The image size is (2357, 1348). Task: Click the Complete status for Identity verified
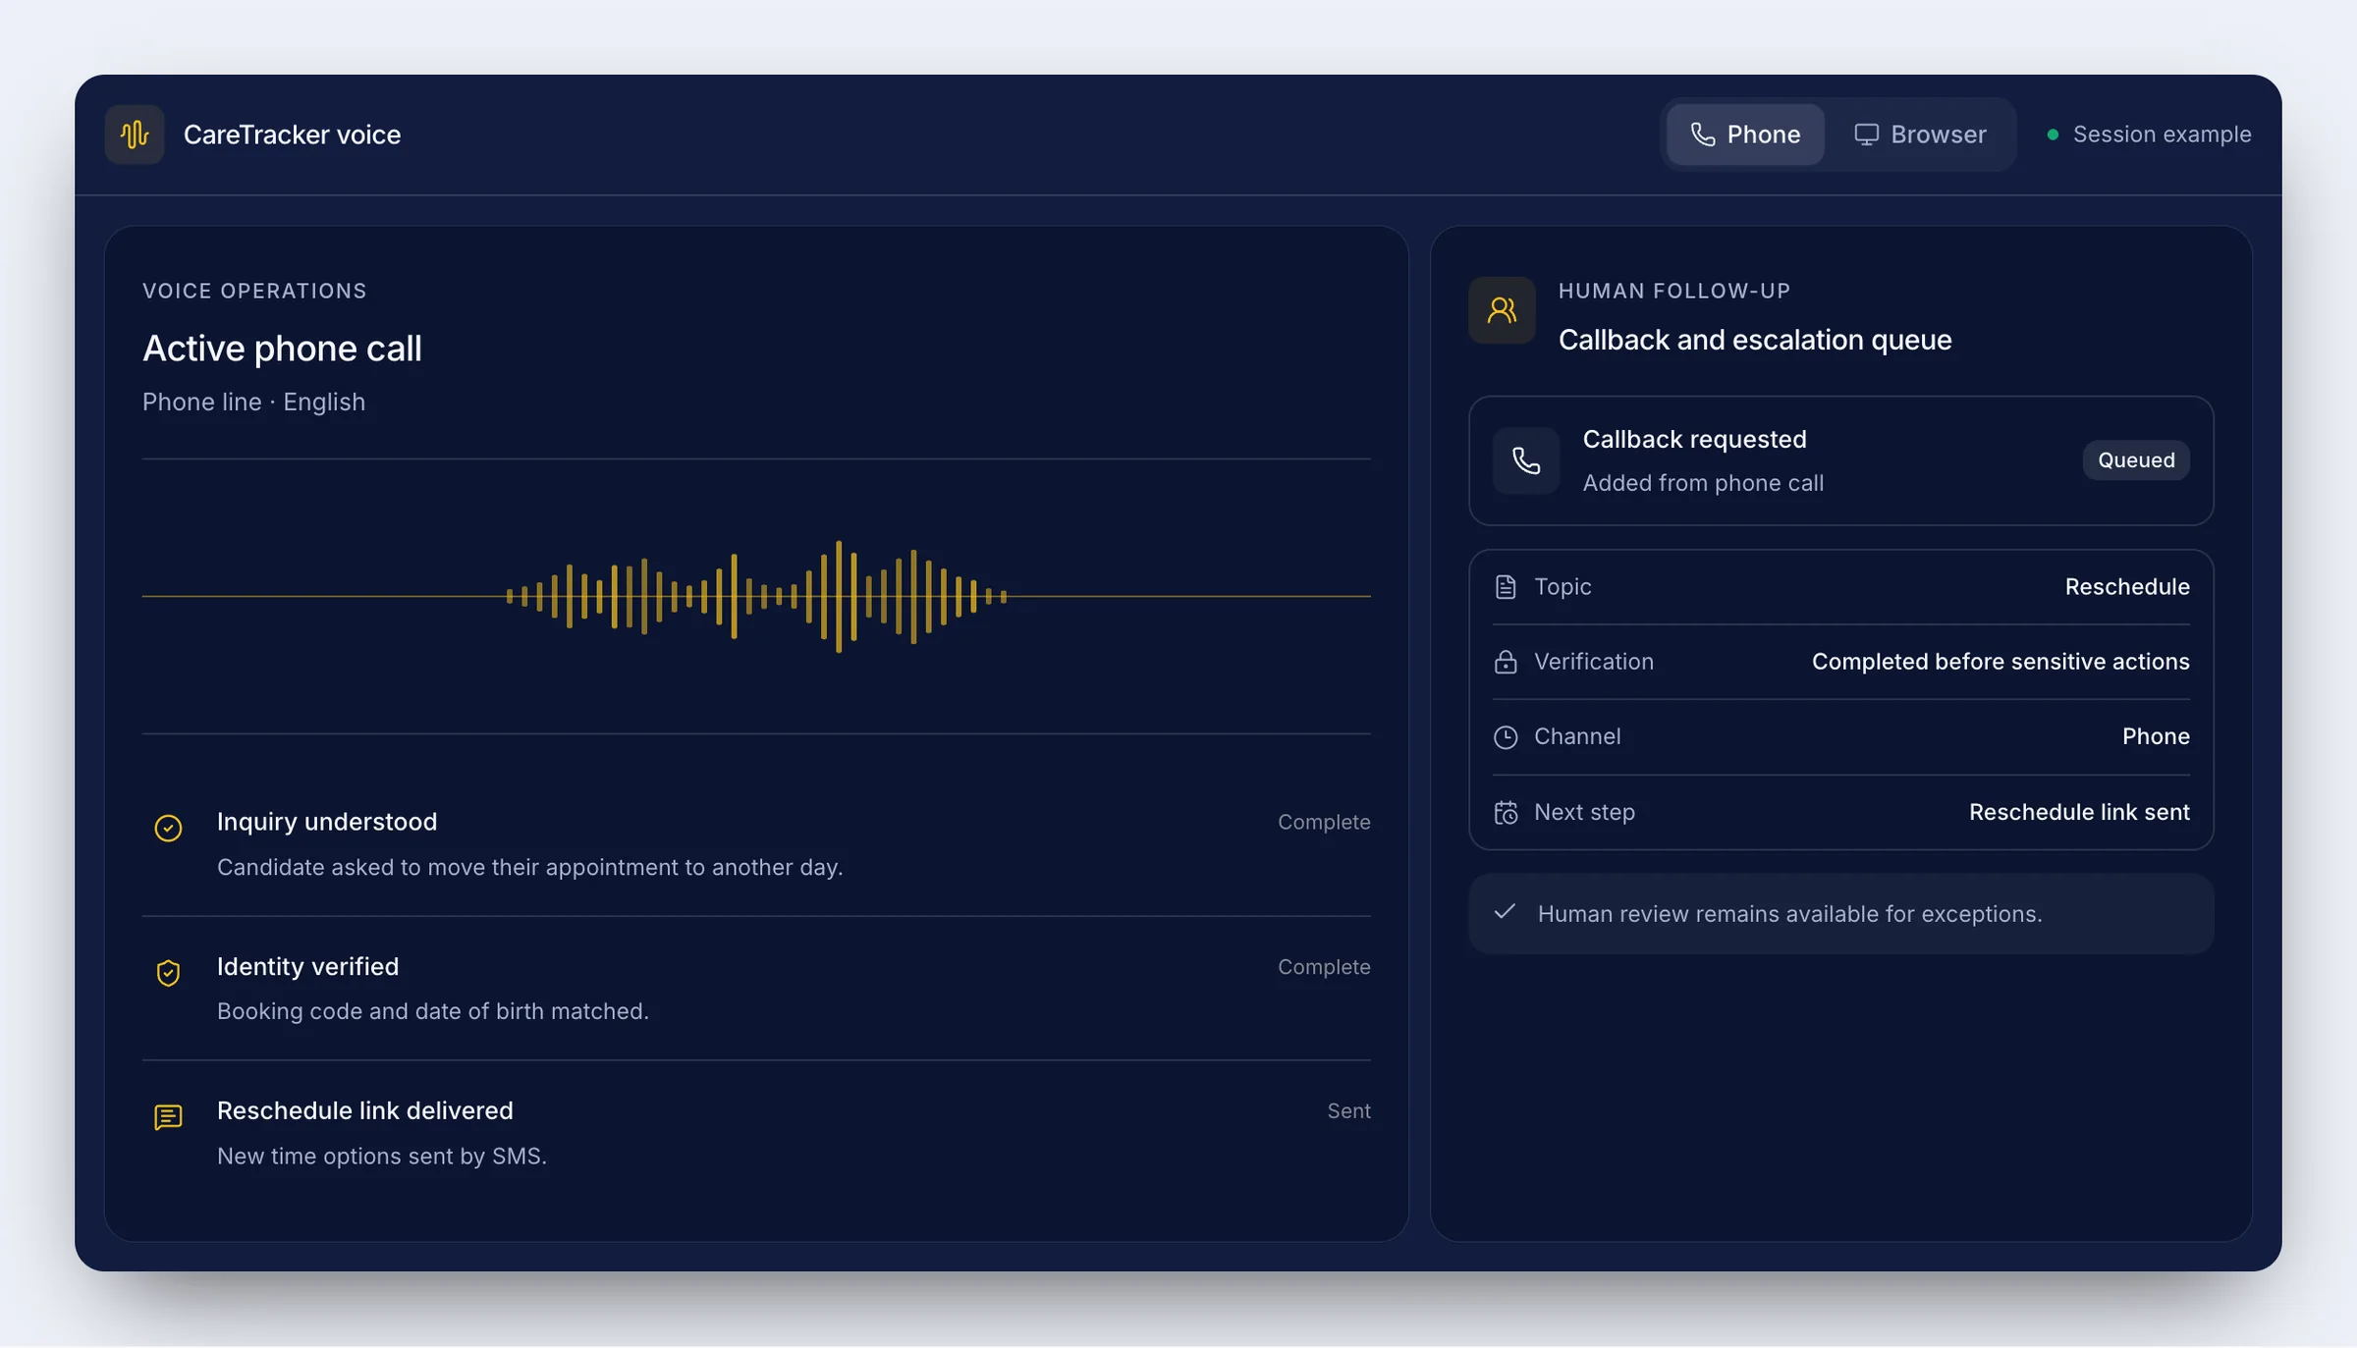1324,967
